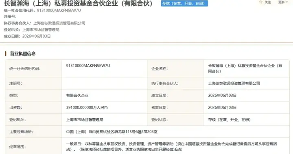The width and height of the screenshot is (293, 154).
Task: Click header 登记机关 上海市市场监督管理局
Action: (x=41, y=30)
